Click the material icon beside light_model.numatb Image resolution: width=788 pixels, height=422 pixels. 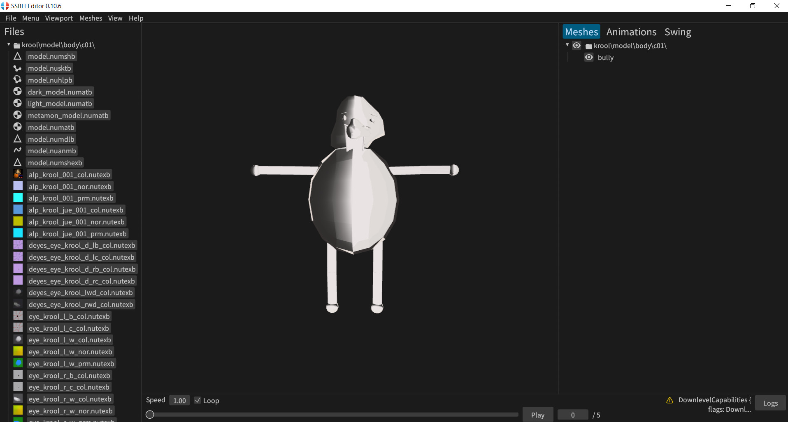point(17,103)
